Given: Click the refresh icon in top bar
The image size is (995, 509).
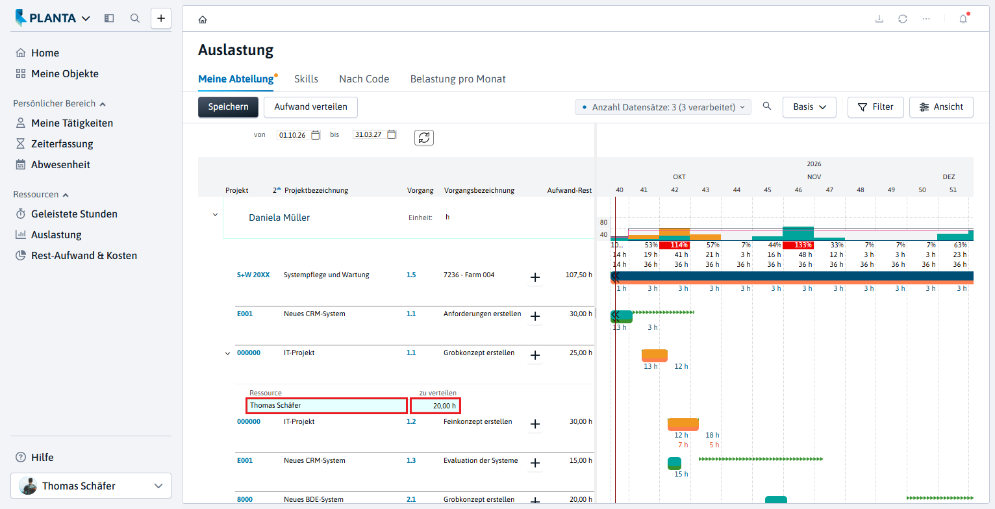Looking at the screenshot, I should 903,19.
